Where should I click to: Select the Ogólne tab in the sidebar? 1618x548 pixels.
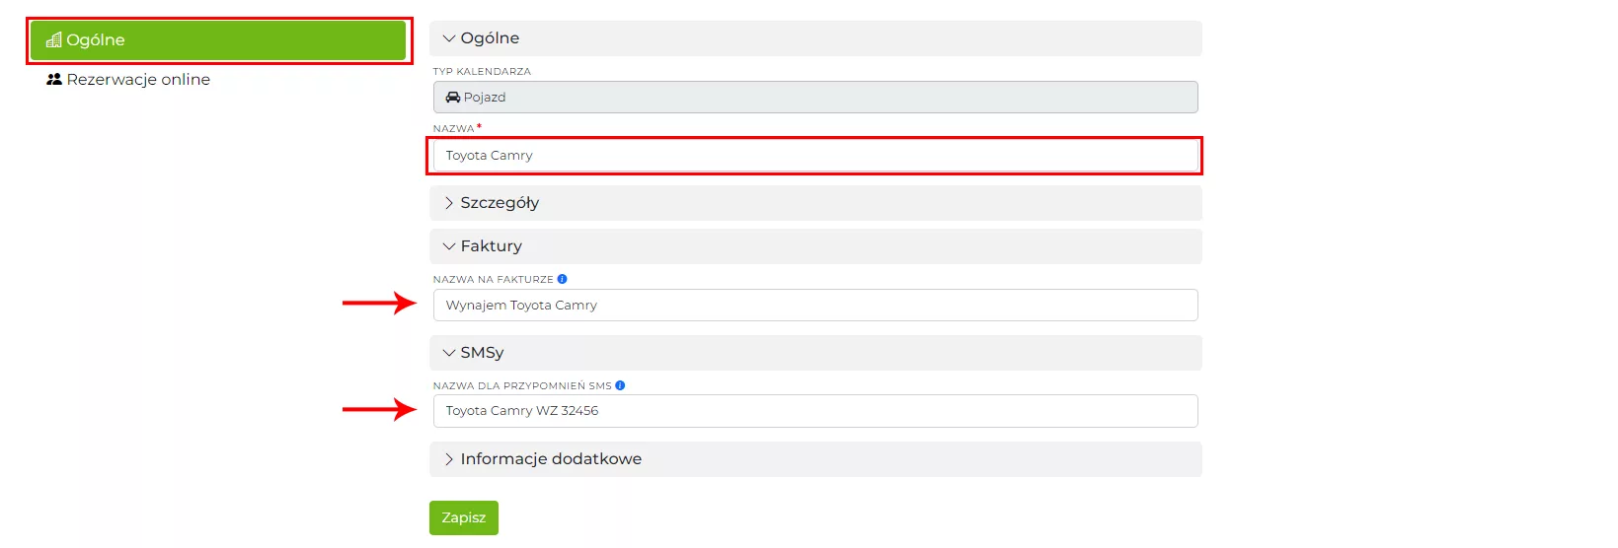tap(218, 40)
